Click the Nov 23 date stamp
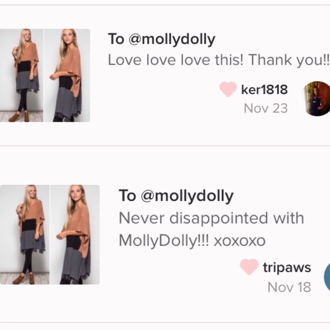 pyautogui.click(x=266, y=109)
